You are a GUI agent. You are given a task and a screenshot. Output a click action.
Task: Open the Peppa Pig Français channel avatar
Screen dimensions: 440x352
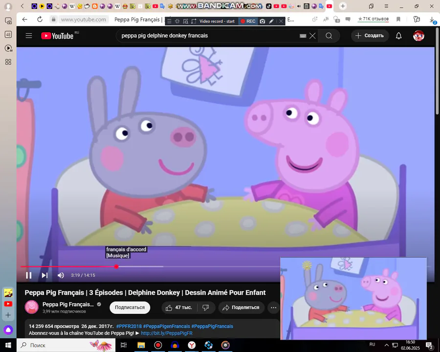pyautogui.click(x=31, y=307)
